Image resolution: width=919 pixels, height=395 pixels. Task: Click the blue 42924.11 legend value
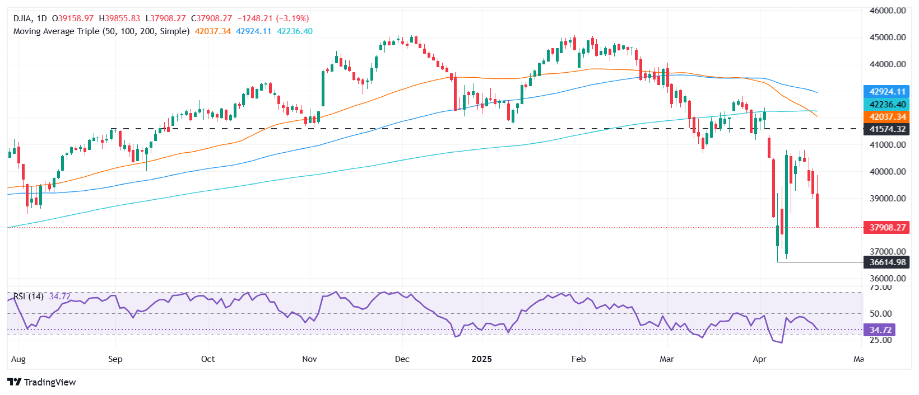[x=253, y=31]
